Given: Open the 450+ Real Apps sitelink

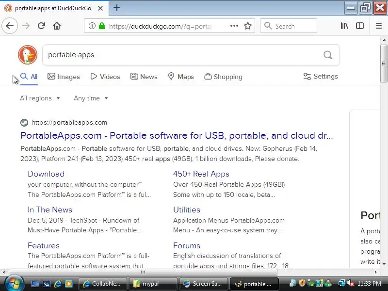Looking at the screenshot, I should pos(201,174).
